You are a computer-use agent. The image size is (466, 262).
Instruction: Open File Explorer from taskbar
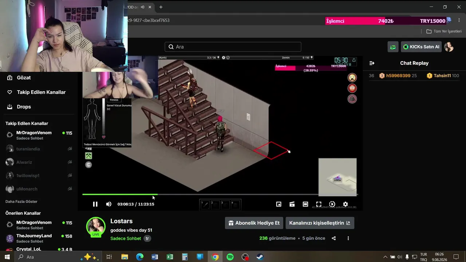[125, 257]
